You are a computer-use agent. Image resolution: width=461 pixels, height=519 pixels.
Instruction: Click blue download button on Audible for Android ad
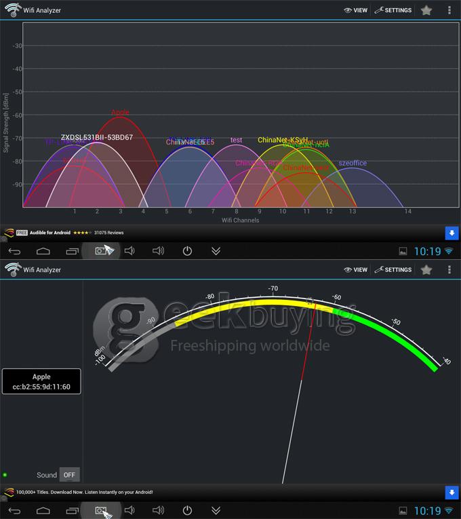(452, 233)
